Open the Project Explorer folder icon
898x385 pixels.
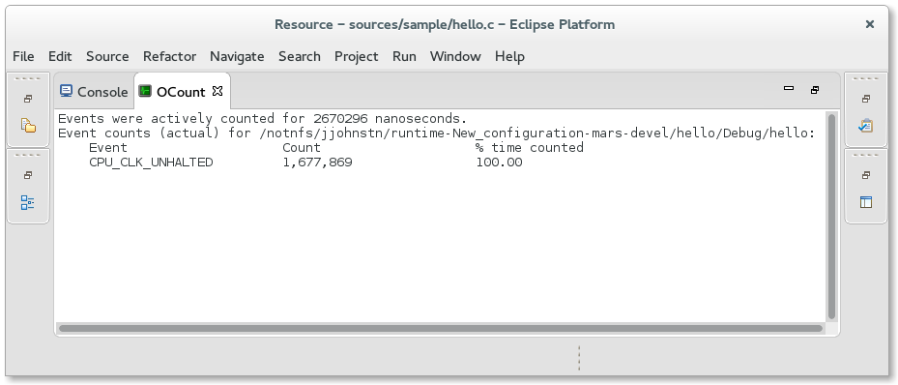click(28, 125)
